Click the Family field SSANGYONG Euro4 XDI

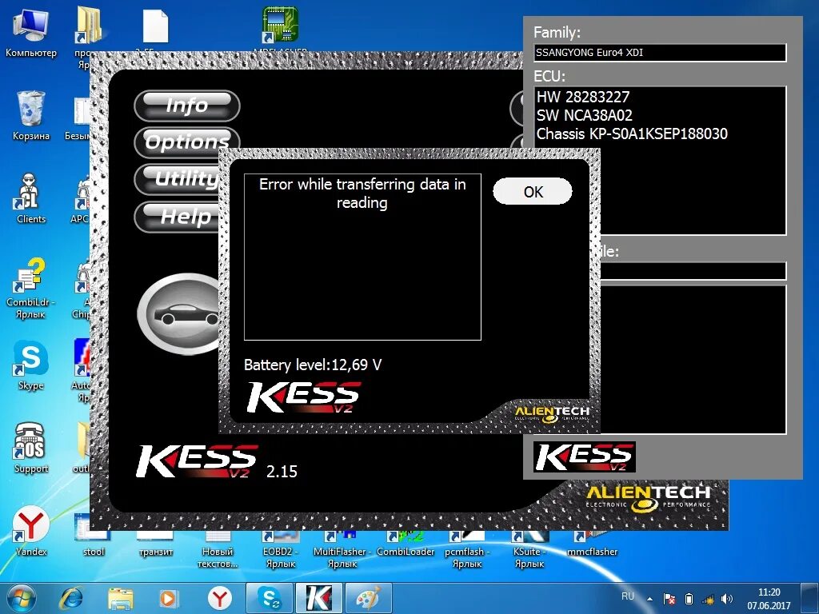pyautogui.click(x=660, y=53)
